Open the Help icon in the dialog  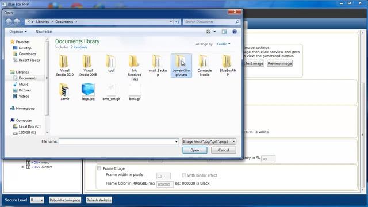pos(235,32)
